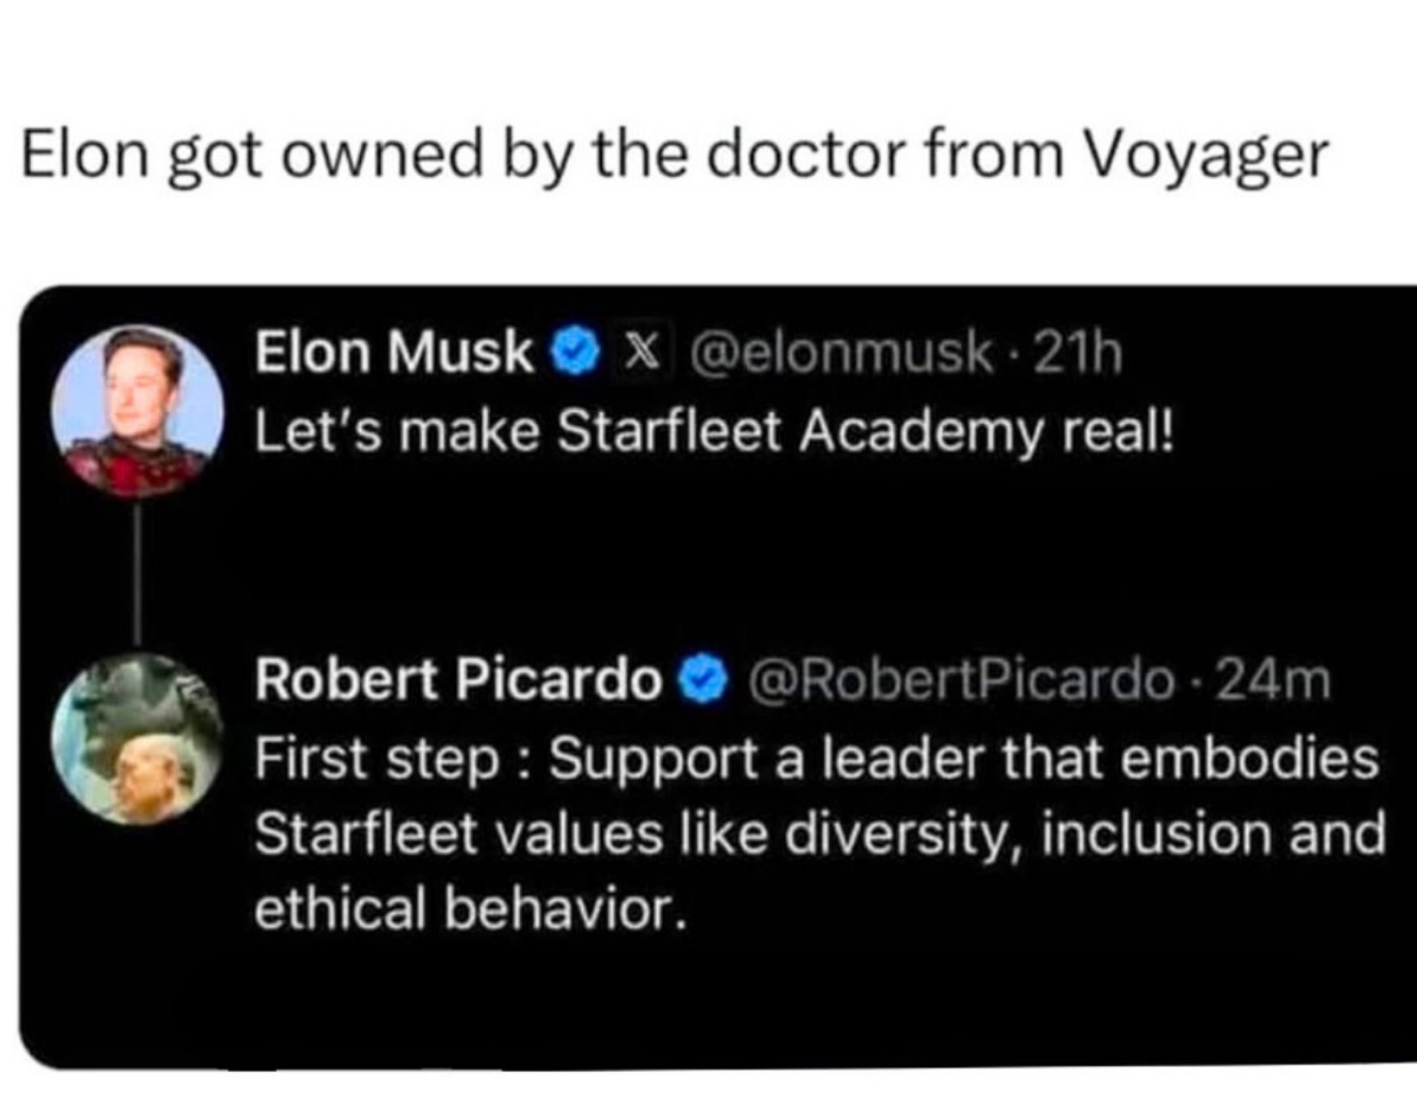
Task: Open Elon Musk's profile picture
Action: 137,410
